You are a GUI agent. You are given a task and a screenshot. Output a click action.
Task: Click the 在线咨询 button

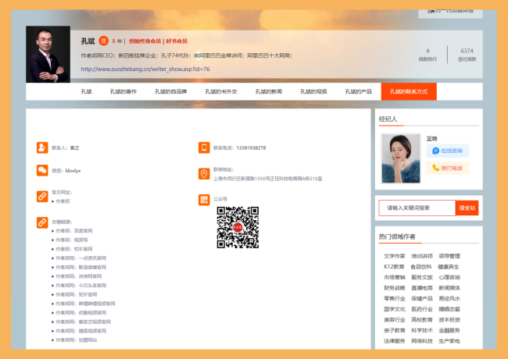pos(449,151)
